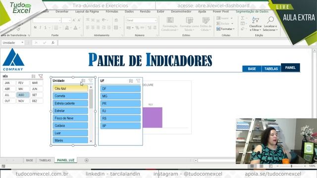
Task: Clear the filter on the Unidade slicer
Action: (x=91, y=81)
